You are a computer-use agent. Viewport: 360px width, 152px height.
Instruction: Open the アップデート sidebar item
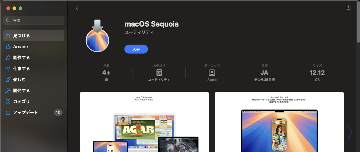click(34, 113)
